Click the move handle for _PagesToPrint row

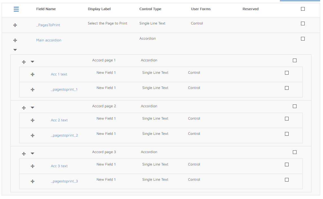point(15,25)
